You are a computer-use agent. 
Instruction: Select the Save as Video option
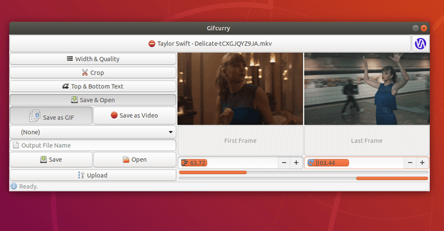(134, 115)
